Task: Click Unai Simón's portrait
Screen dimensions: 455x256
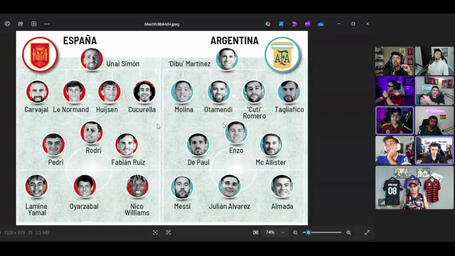Action: pyautogui.click(x=92, y=59)
